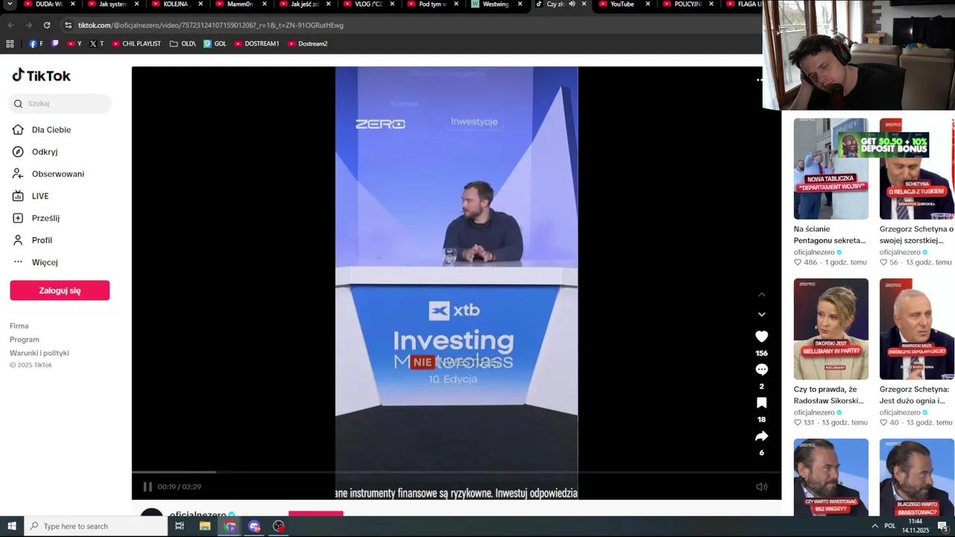
Task: Open comments with speech bubble icon
Action: tap(762, 370)
